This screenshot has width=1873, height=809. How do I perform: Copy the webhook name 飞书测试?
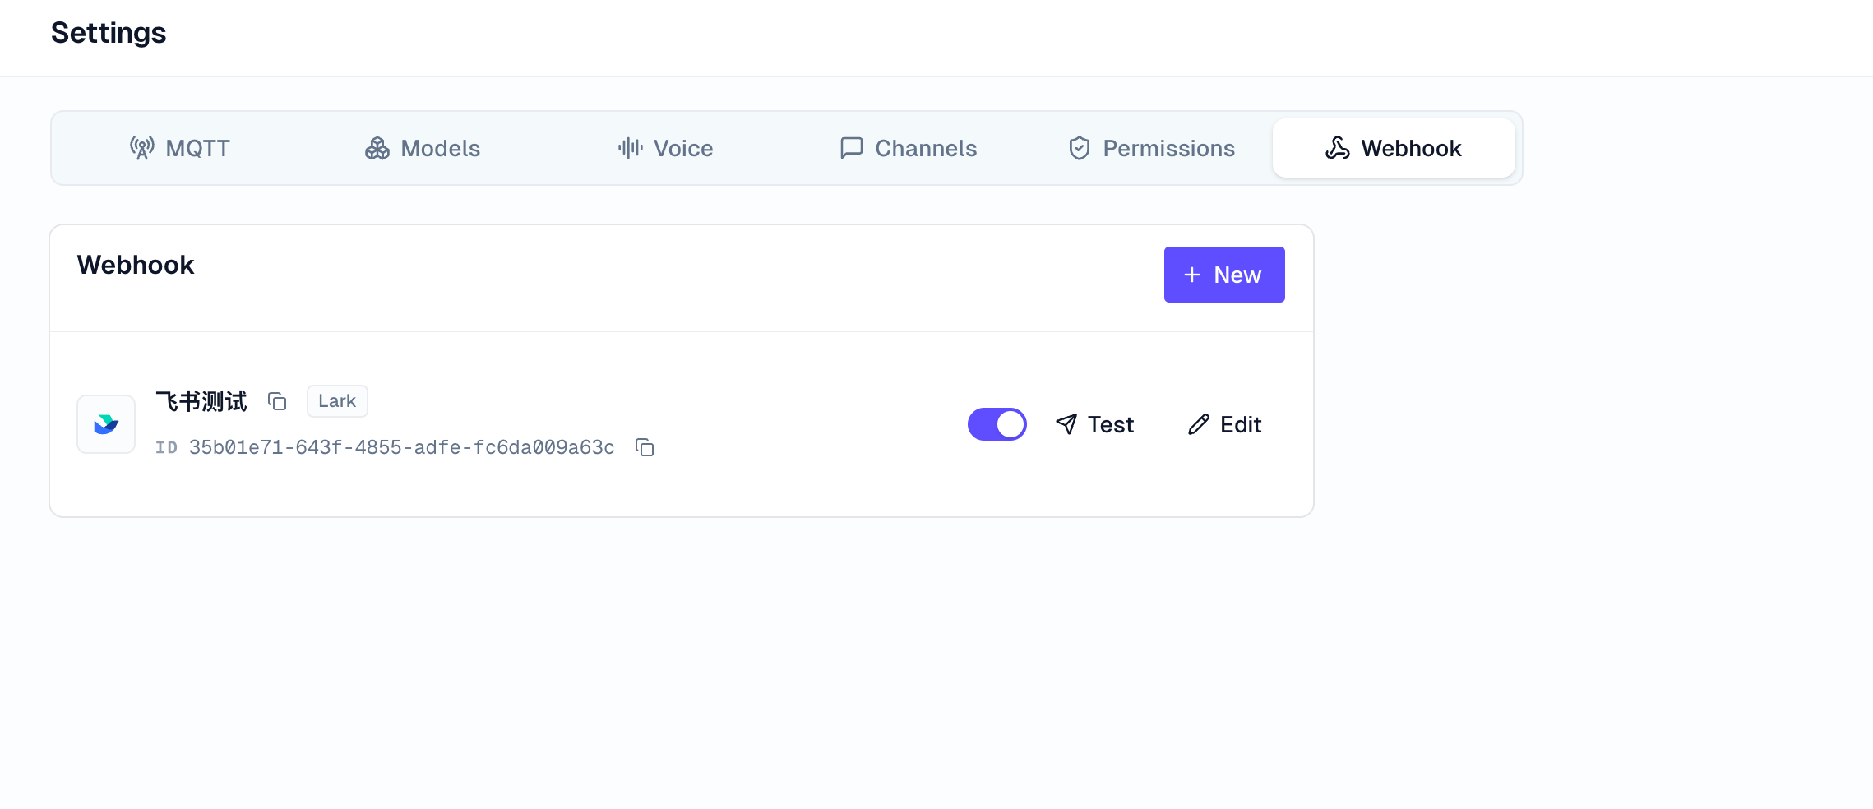277,401
